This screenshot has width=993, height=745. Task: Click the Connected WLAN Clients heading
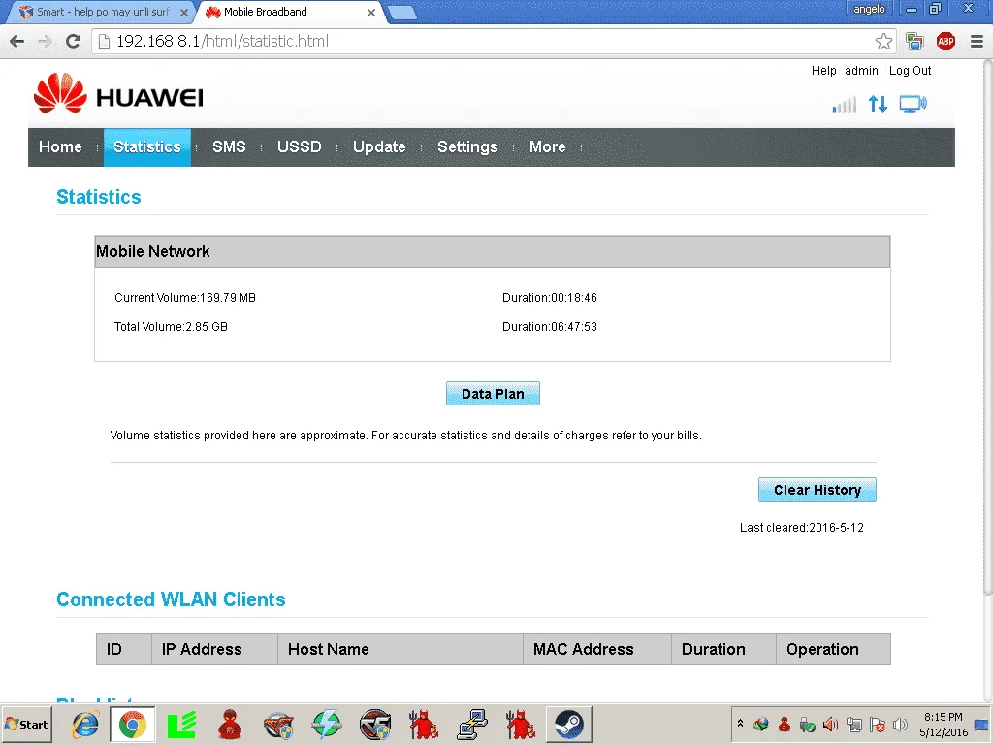pos(171,599)
